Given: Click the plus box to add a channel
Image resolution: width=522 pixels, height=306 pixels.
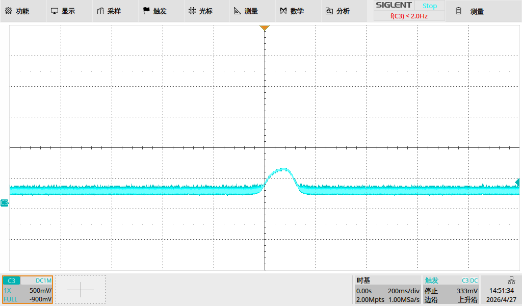Looking at the screenshot, I should (x=81, y=290).
